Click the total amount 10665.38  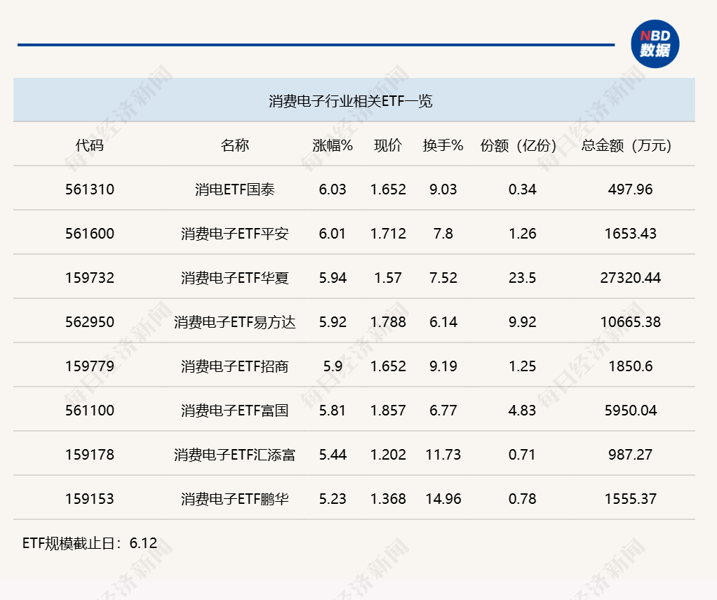(x=630, y=322)
